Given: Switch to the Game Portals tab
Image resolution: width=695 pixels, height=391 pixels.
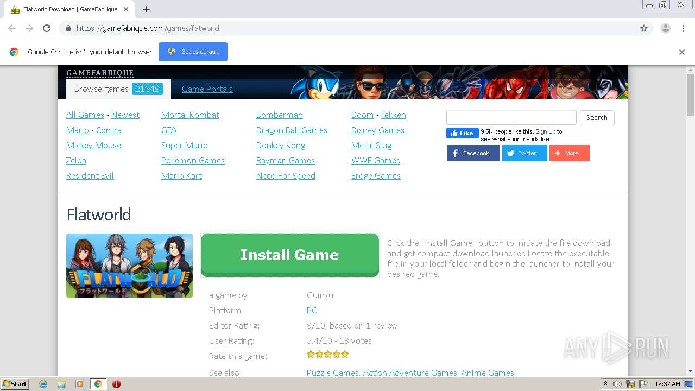Looking at the screenshot, I should [207, 89].
